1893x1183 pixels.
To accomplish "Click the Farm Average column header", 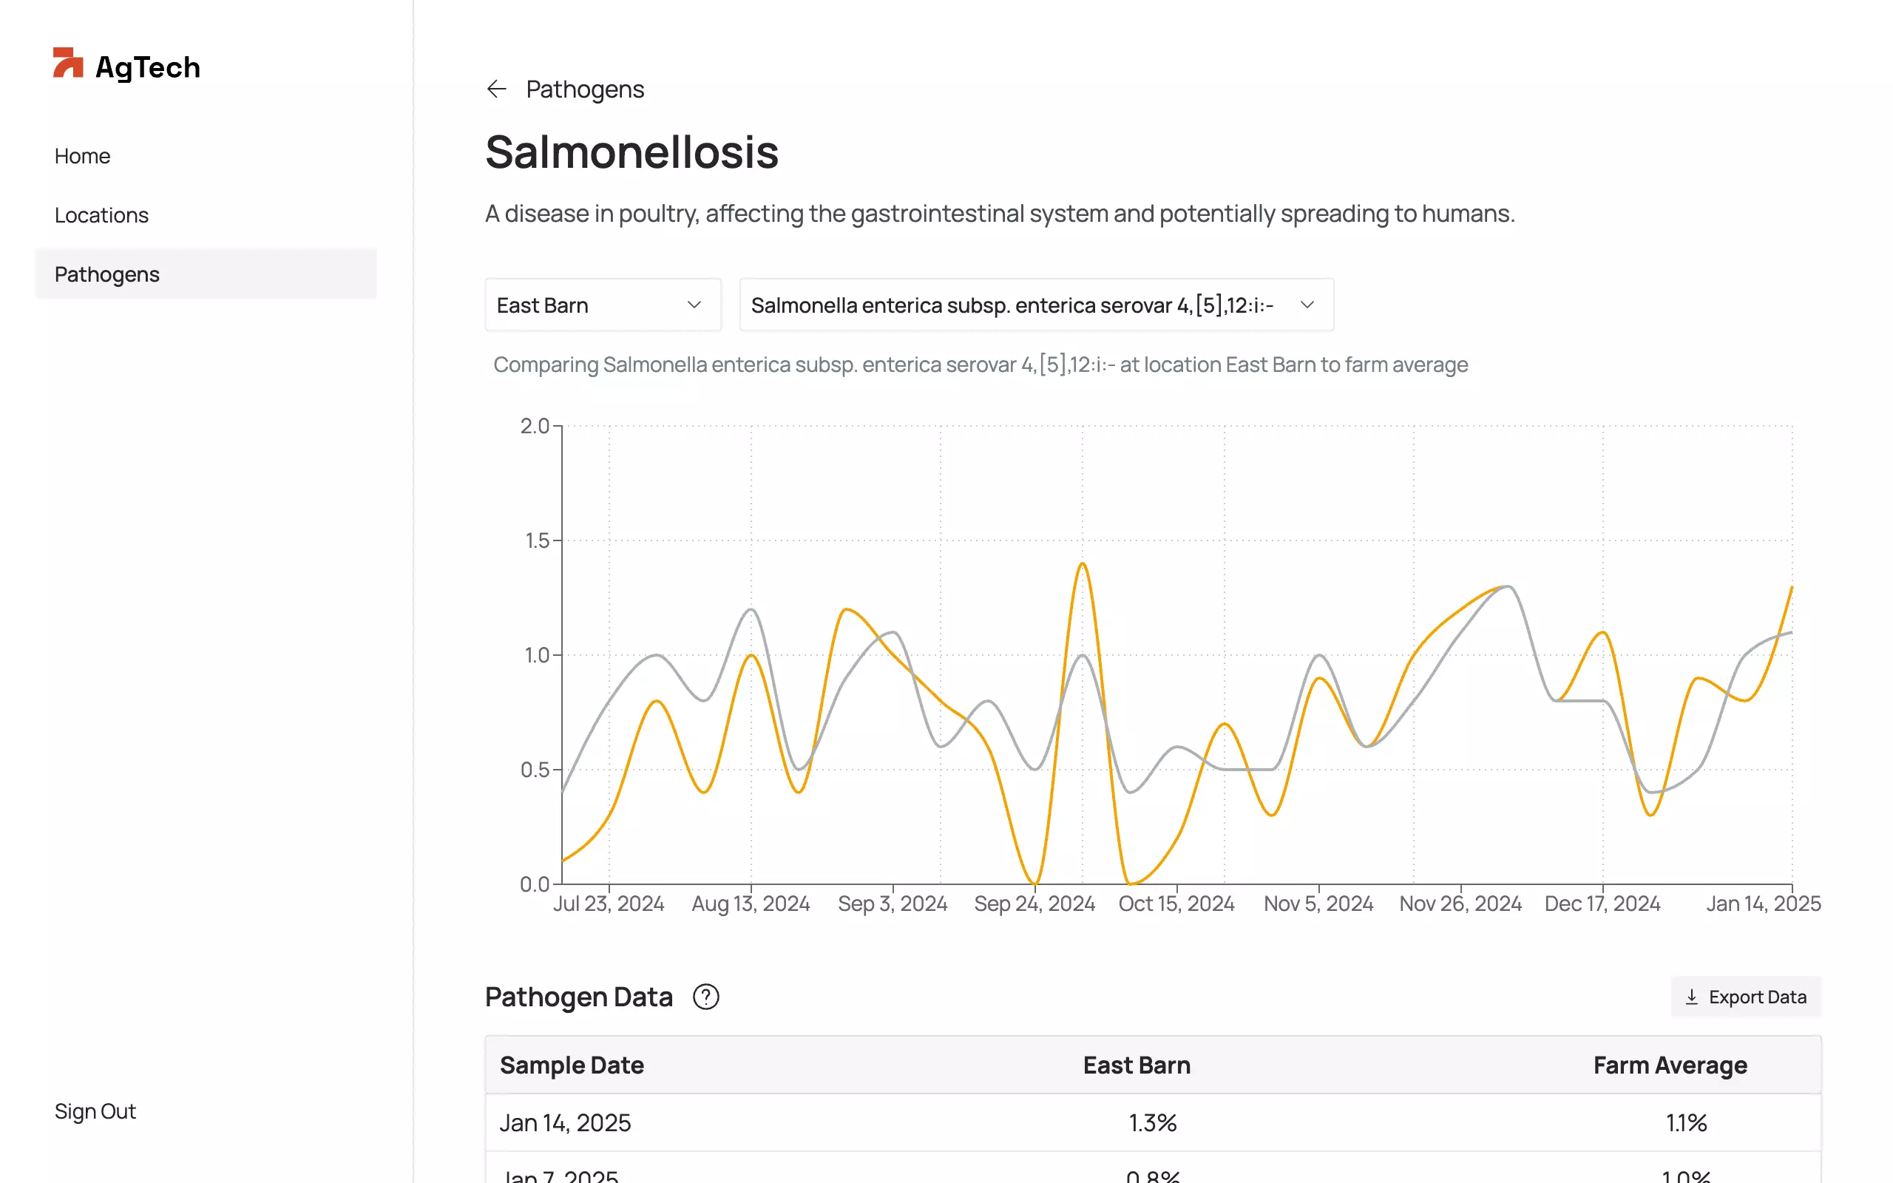I will pos(1670,1065).
